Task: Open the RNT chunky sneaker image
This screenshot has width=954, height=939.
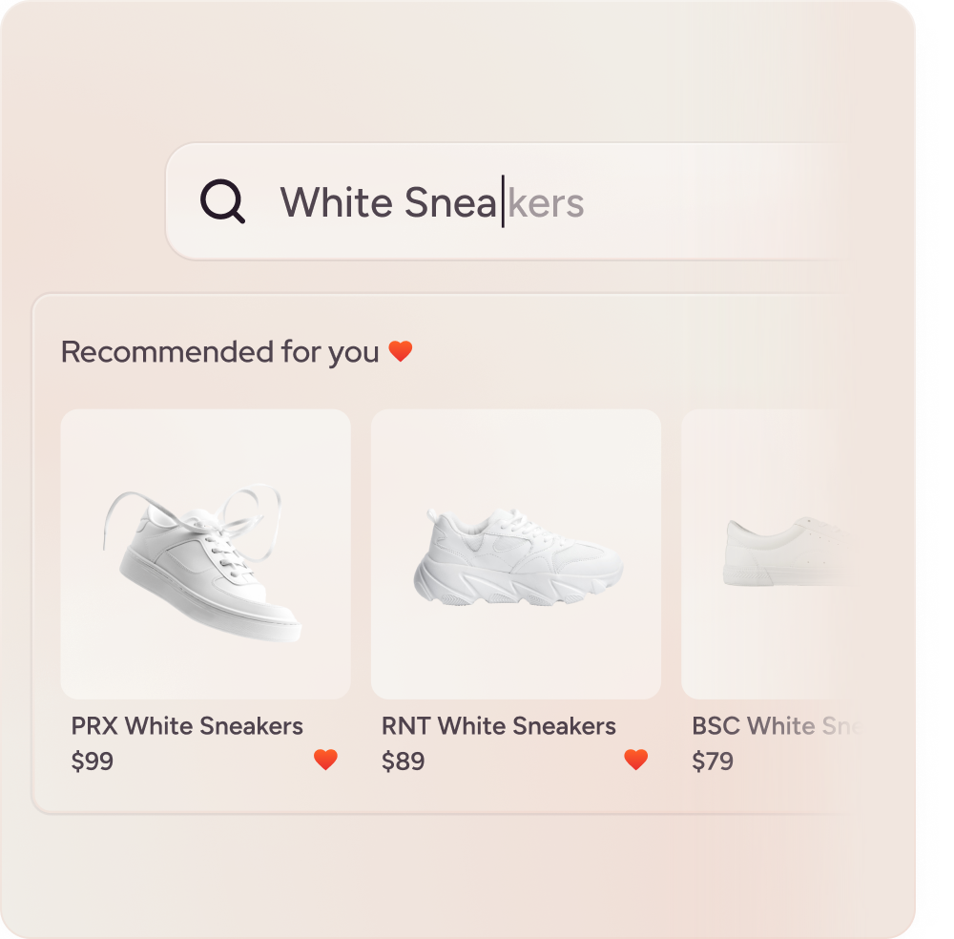Action: [x=516, y=553]
